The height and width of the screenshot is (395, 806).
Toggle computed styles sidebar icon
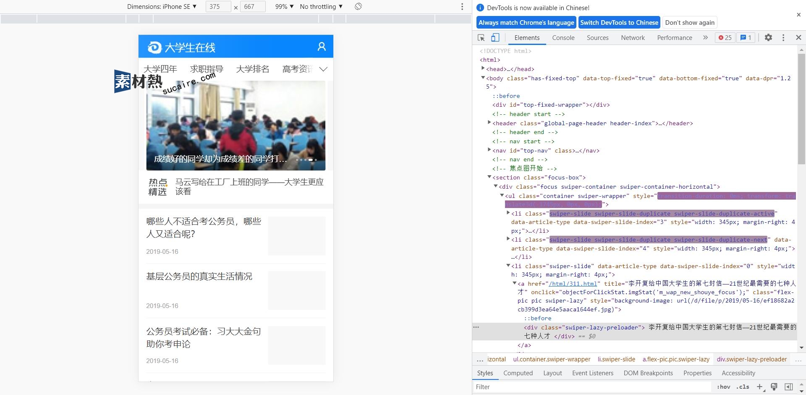[789, 387]
